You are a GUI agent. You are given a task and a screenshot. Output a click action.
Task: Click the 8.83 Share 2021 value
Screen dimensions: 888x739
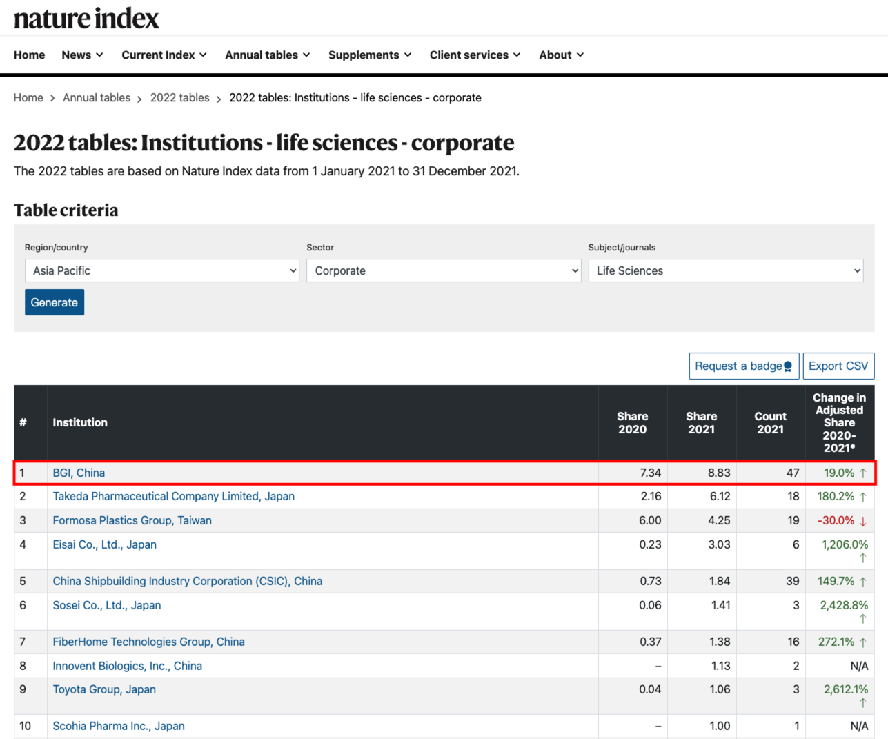719,473
